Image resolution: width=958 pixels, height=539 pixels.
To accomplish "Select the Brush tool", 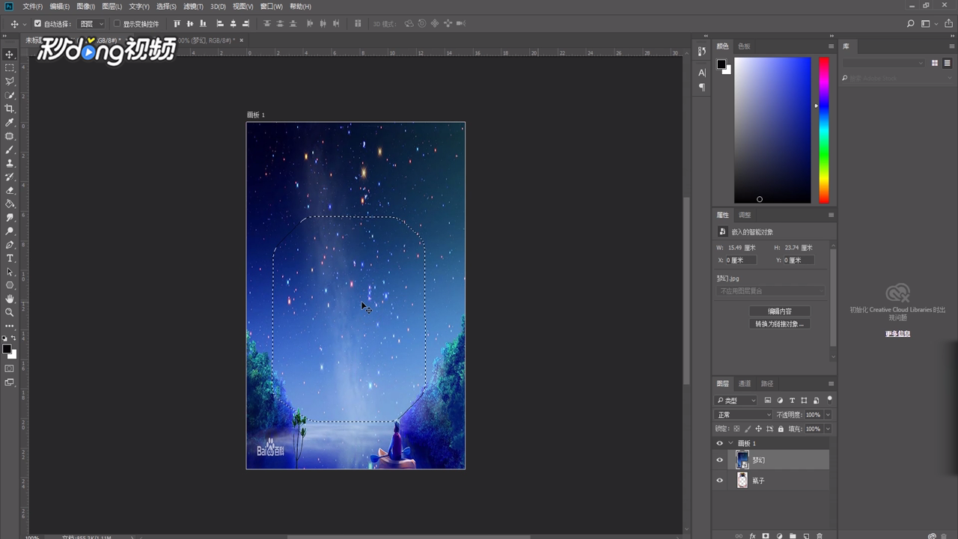I will tap(10, 150).
